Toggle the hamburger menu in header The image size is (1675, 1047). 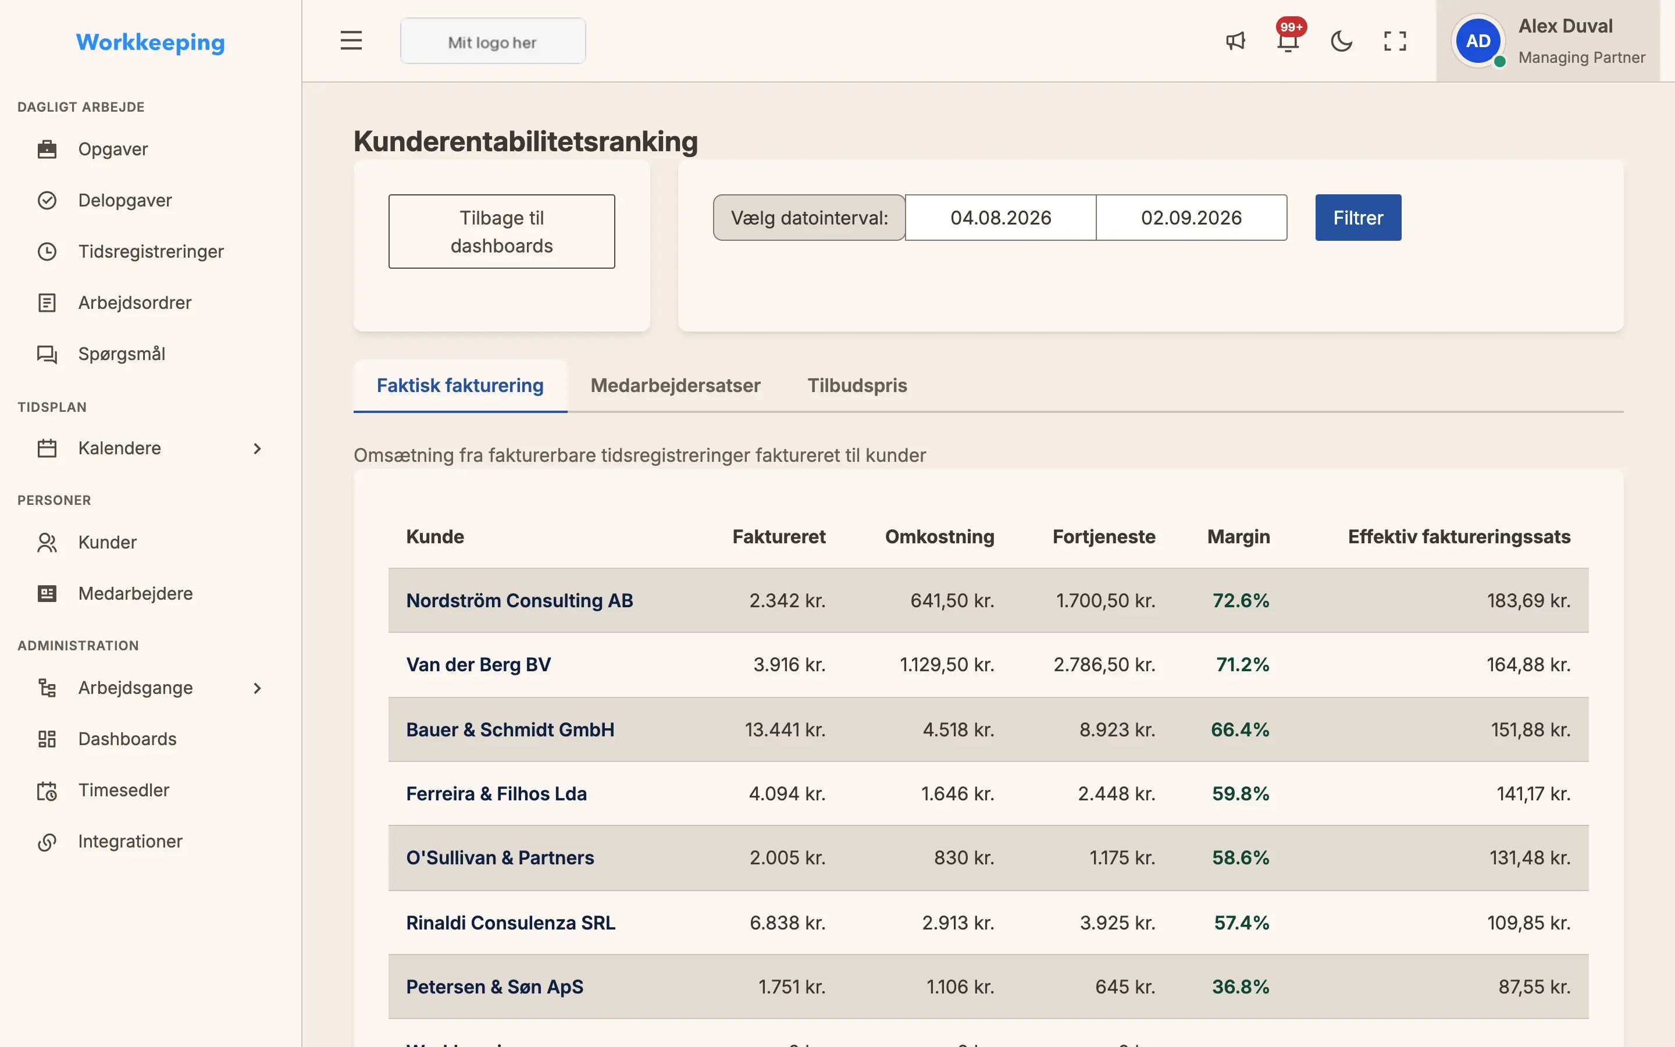(351, 41)
